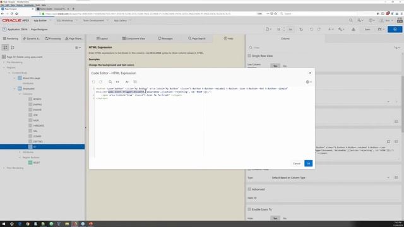The height and width of the screenshot is (227, 404).
Task: Click the OK button in Code Editor
Action: 308,163
